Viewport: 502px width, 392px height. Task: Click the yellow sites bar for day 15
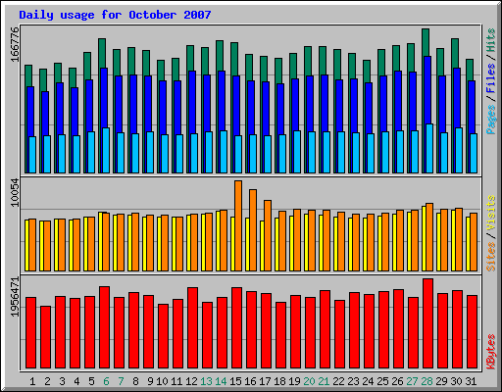pyautogui.click(x=232, y=244)
